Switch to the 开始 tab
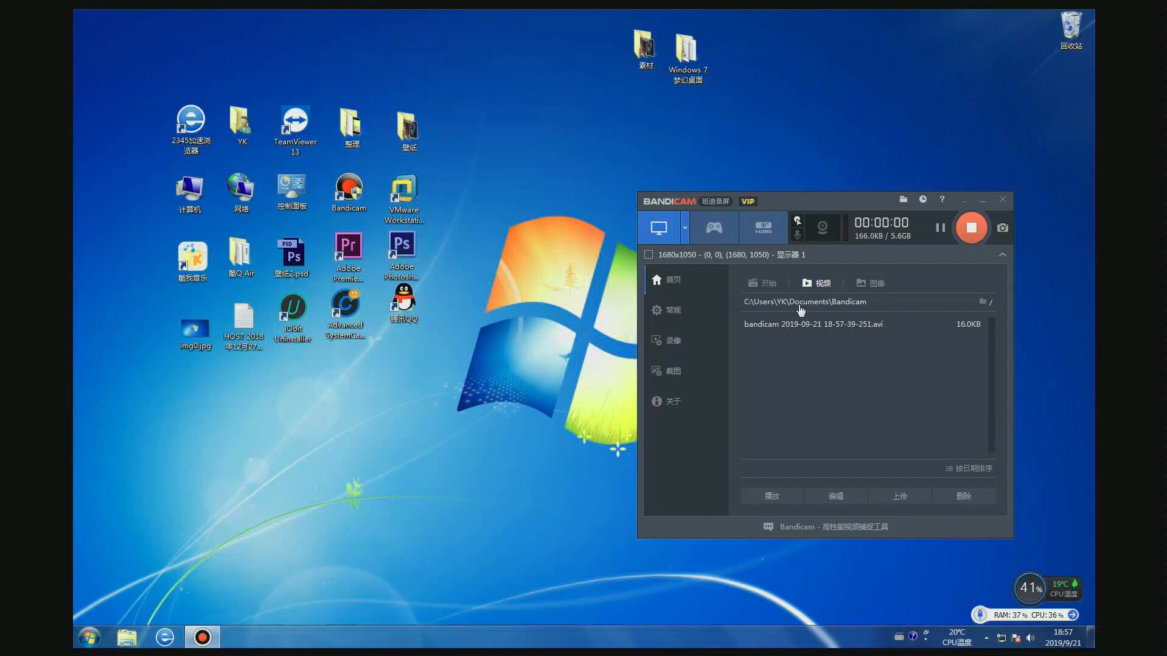Viewport: 1167px width, 656px height. pos(762,283)
